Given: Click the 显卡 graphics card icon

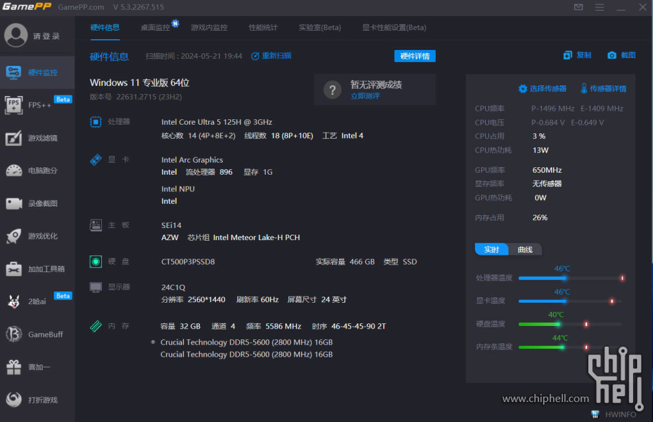Looking at the screenshot, I should [96, 159].
